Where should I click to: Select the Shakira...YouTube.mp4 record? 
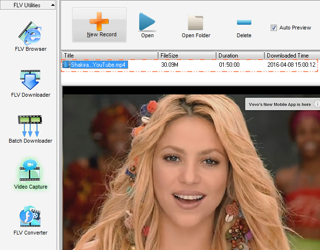click(x=99, y=65)
